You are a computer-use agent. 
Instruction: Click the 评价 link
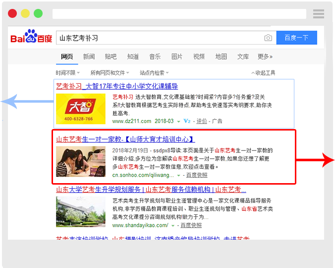click(202, 121)
